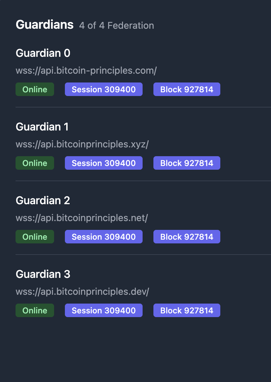Select the Guardian 0 title

click(43, 53)
